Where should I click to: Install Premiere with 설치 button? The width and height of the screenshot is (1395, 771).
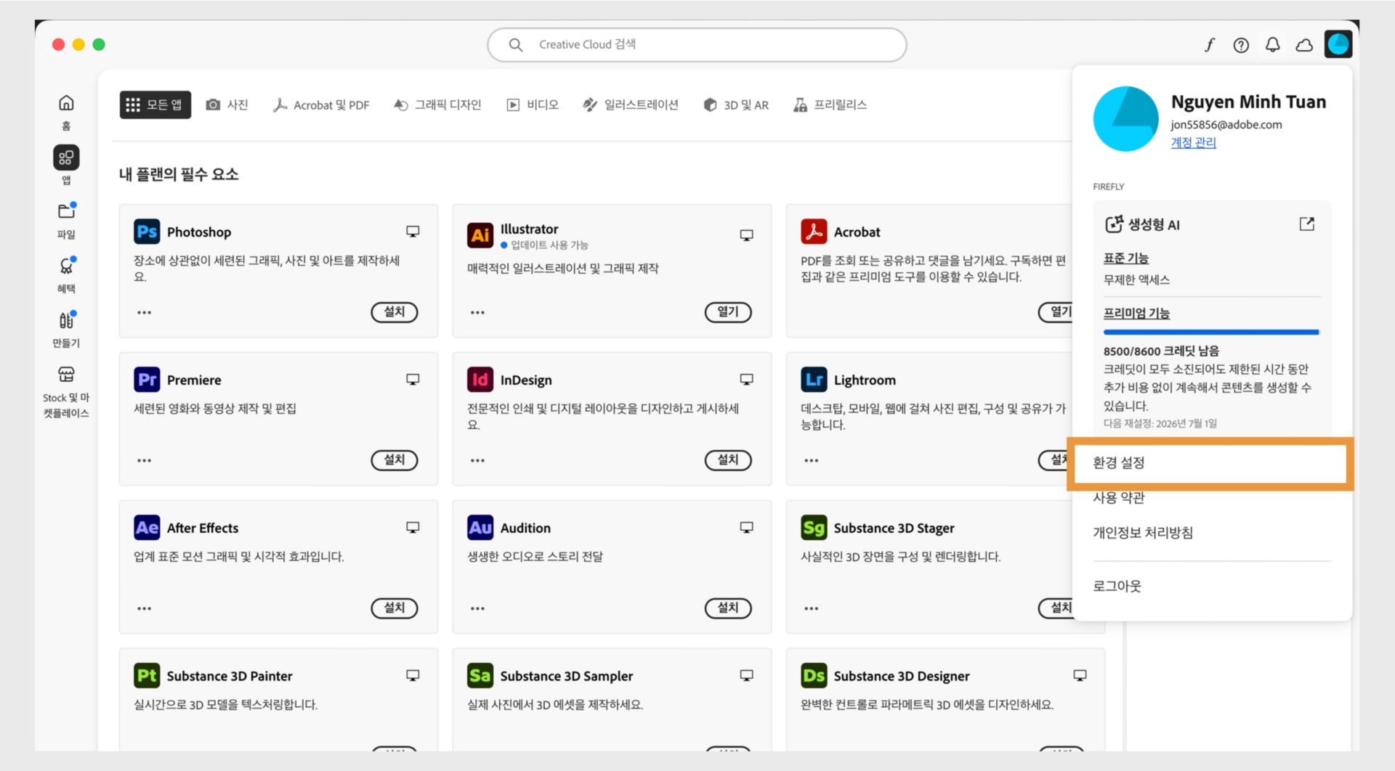[395, 460]
